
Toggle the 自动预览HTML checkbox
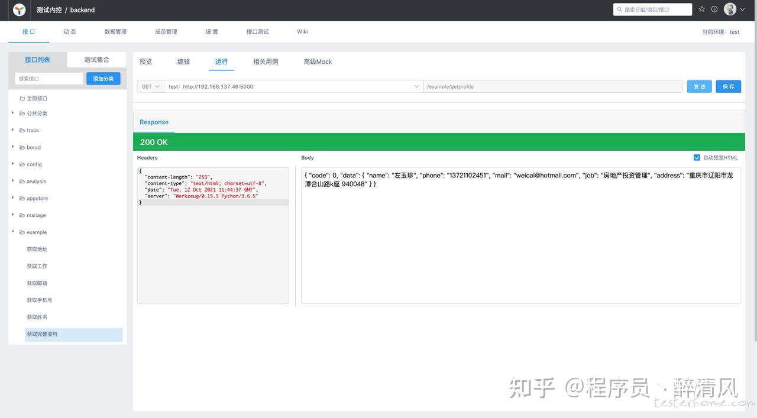click(x=696, y=156)
